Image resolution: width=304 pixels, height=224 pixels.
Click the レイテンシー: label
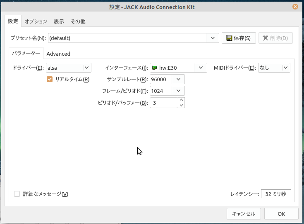coord(245,194)
